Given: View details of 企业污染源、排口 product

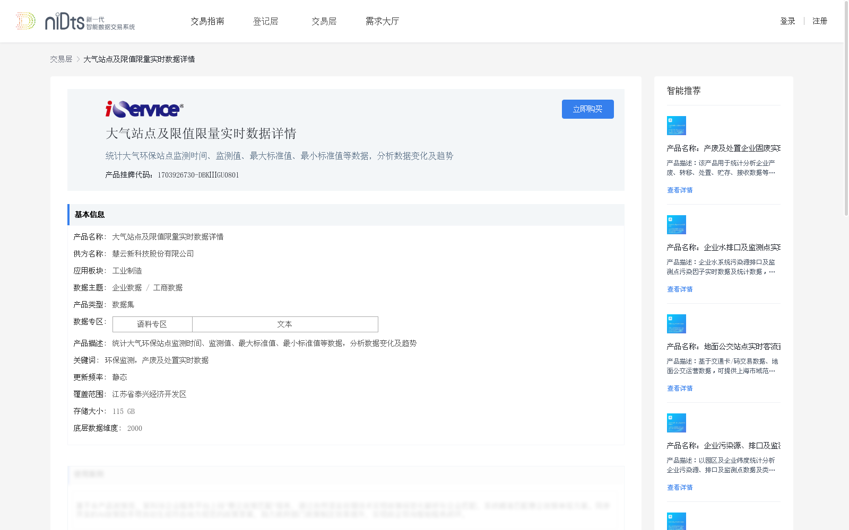Looking at the screenshot, I should click(x=680, y=488).
